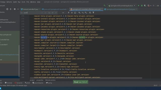Screen dimensions: 161x90
Task: Switch to Springboot2EssentialsApplicationTests.java tab
Action: (x=121, y=9)
